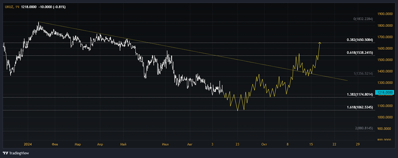398x158 pixels.
Task: Select Fibonacci level 0.618(1538.2415) label
Action: click(x=360, y=53)
